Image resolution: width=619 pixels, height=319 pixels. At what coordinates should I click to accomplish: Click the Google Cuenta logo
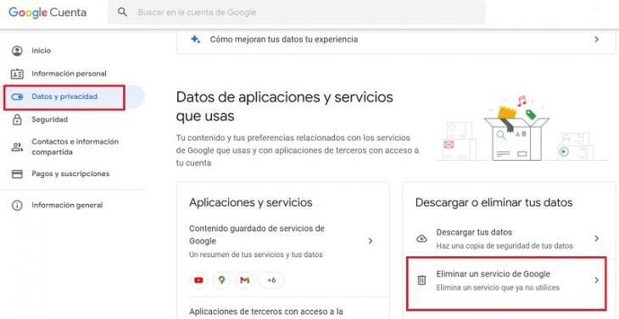point(47,13)
